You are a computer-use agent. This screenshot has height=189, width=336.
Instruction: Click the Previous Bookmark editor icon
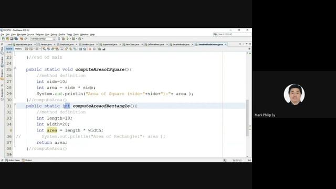pyautogui.click(x=66, y=49)
